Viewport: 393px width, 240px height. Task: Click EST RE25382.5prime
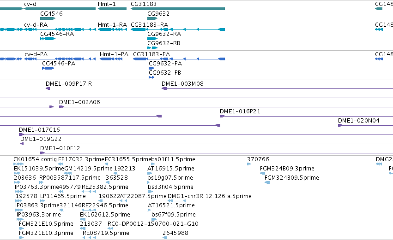[x=89, y=192]
